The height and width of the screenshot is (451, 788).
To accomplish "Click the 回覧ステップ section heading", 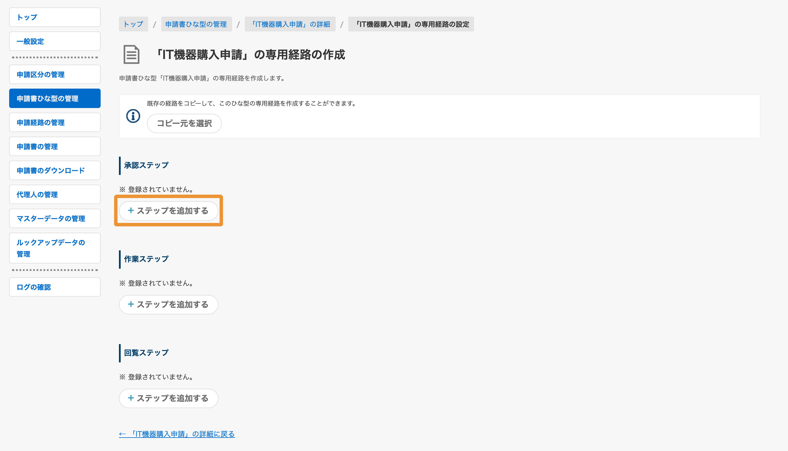I will (x=146, y=353).
